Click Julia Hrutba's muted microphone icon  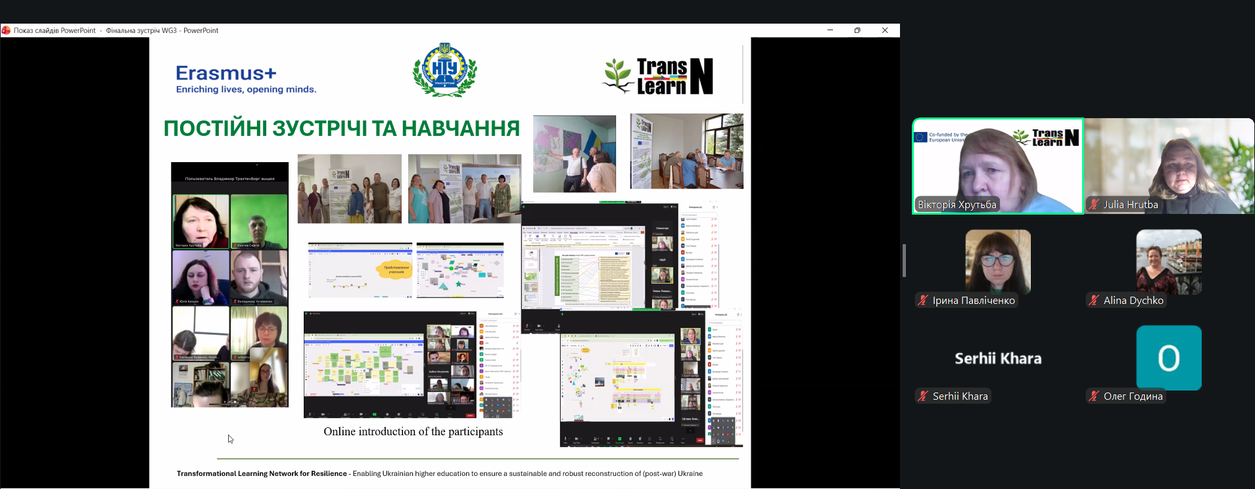tap(1094, 205)
